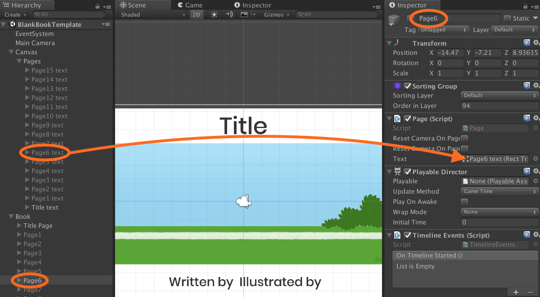The image size is (540, 297).
Task: Open Sorting Group help icon
Action: pos(527,86)
